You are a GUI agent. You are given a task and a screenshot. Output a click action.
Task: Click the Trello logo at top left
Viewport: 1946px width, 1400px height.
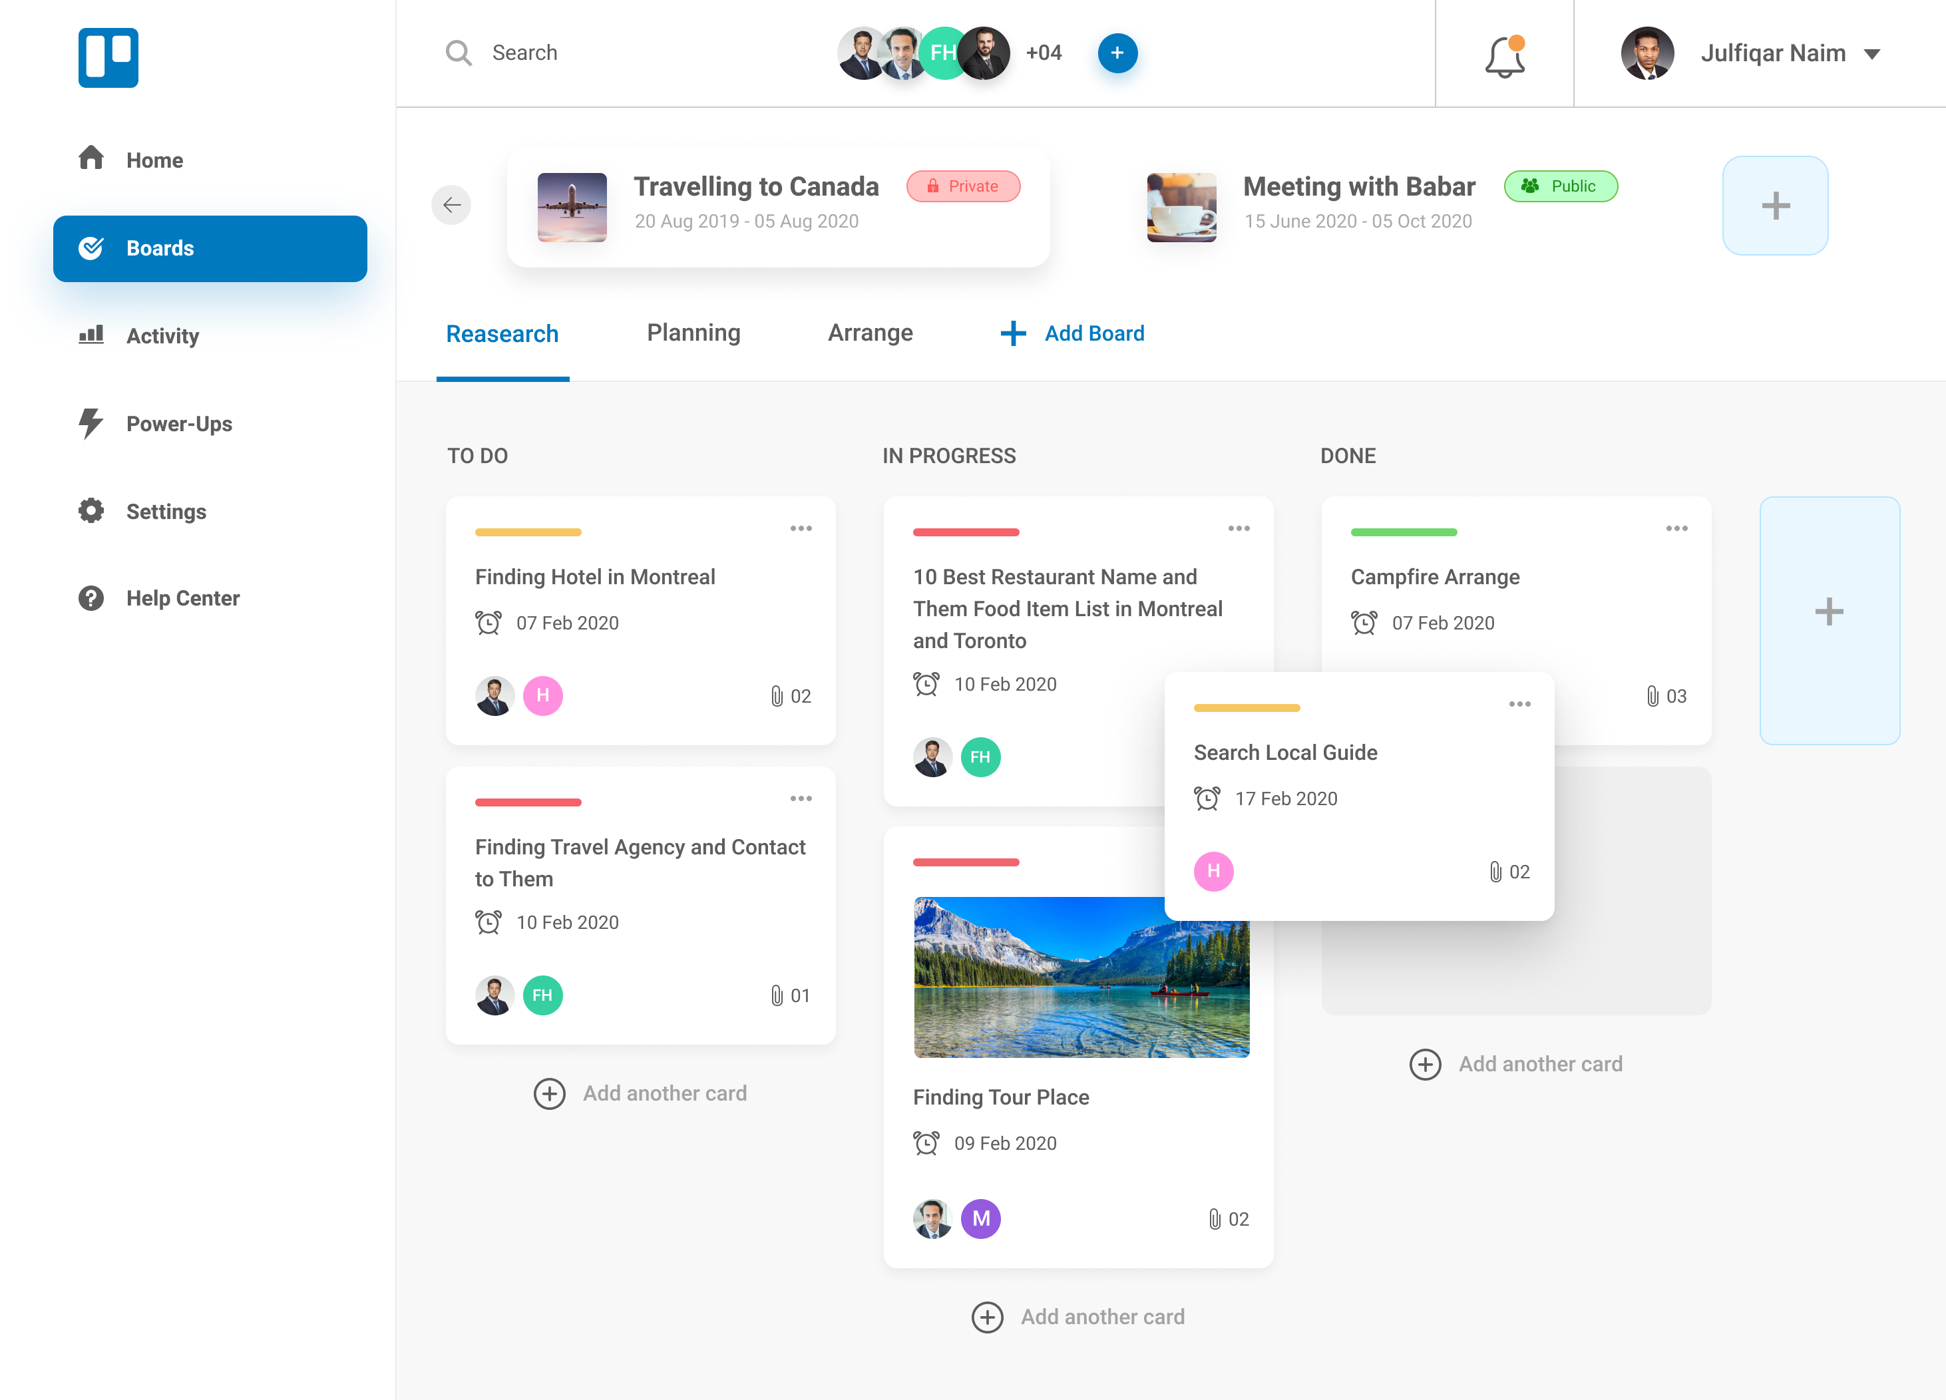[108, 57]
